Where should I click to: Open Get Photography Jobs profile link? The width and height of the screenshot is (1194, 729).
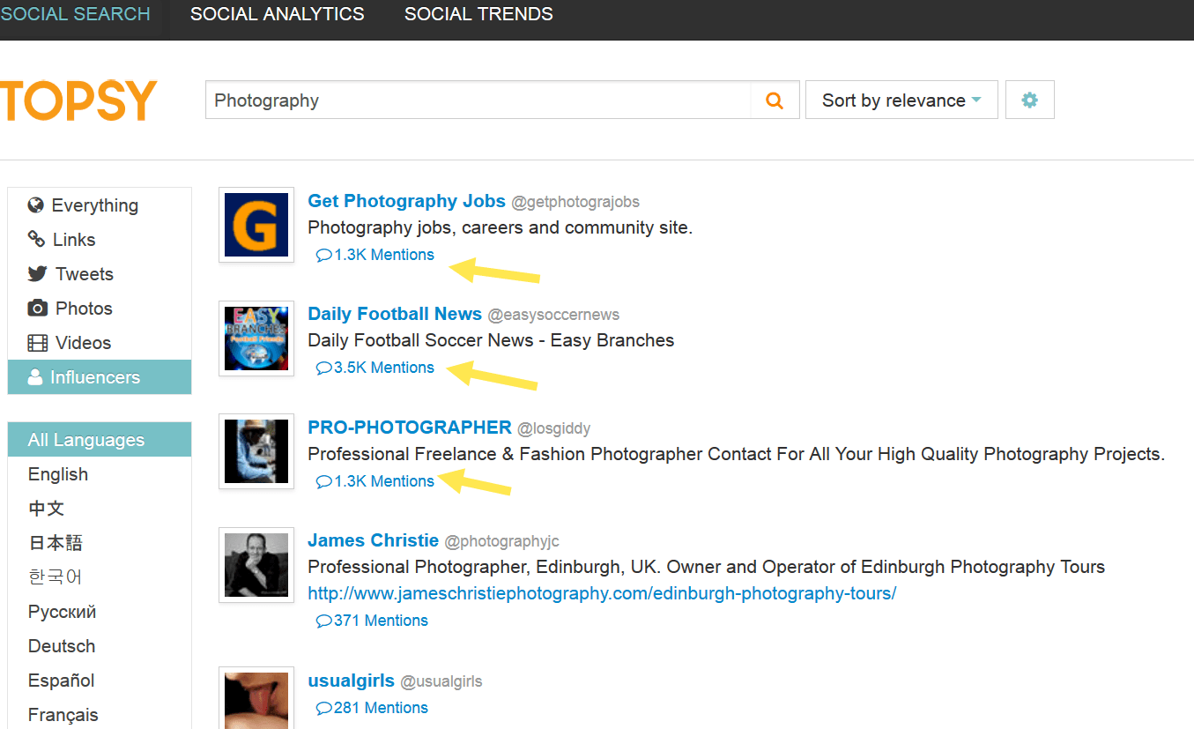(x=406, y=201)
